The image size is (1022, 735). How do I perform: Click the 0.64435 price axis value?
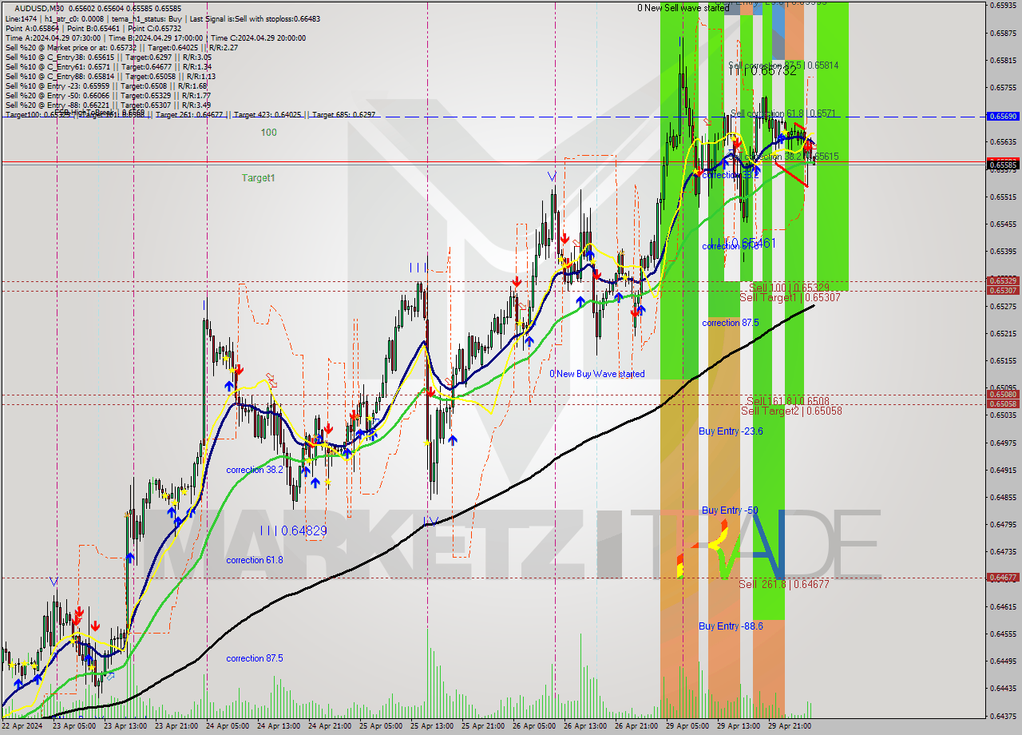1003,688
